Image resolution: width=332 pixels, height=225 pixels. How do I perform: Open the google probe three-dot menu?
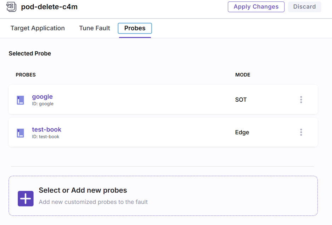[x=301, y=100]
